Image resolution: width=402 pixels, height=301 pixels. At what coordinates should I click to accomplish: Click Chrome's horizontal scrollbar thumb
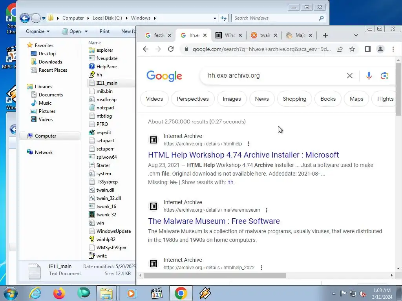215,276
